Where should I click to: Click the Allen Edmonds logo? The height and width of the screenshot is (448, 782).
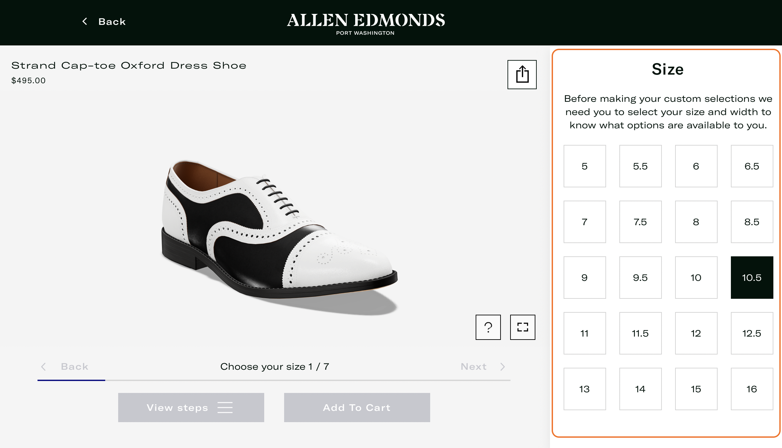[365, 23]
